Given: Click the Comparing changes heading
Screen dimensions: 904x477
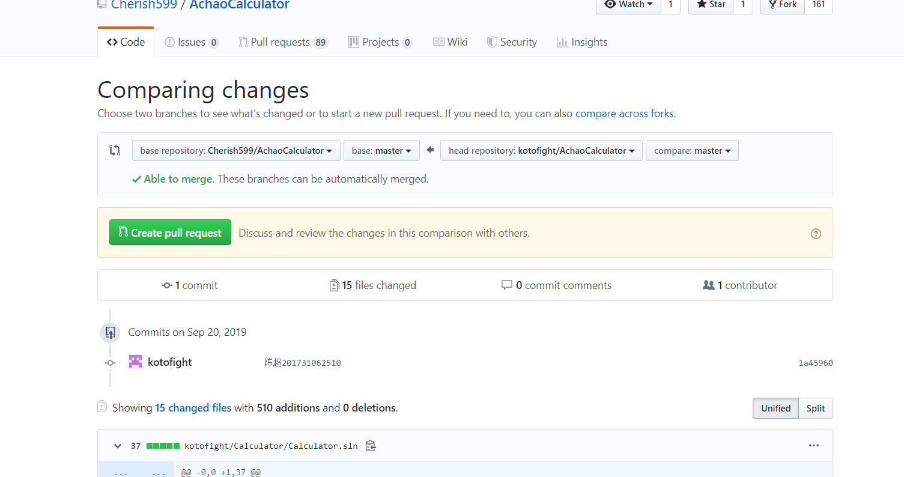Looking at the screenshot, I should [x=203, y=90].
